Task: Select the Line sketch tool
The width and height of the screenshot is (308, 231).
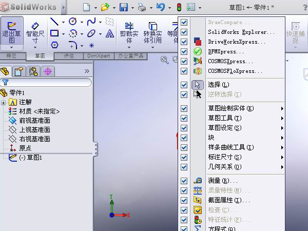Action: click(x=54, y=22)
